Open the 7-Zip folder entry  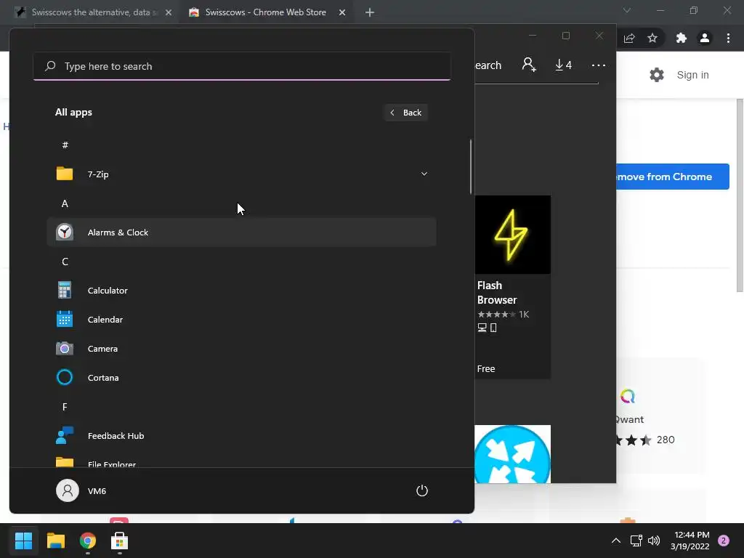coord(241,174)
